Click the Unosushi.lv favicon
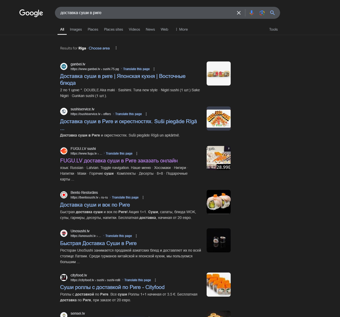 point(64,233)
